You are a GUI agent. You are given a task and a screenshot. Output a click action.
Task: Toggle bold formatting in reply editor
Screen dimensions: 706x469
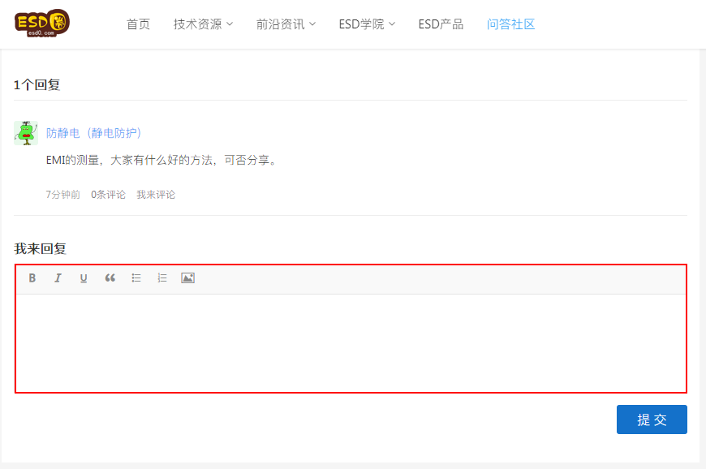[32, 278]
